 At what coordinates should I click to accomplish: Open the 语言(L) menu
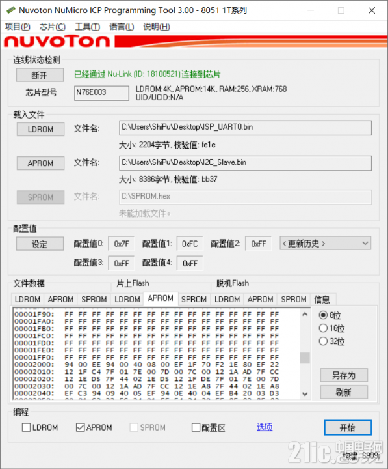122,27
